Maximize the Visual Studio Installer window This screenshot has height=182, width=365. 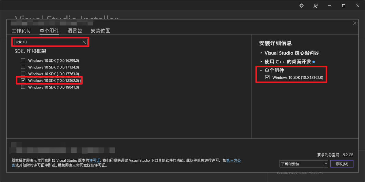[x=344, y=6]
